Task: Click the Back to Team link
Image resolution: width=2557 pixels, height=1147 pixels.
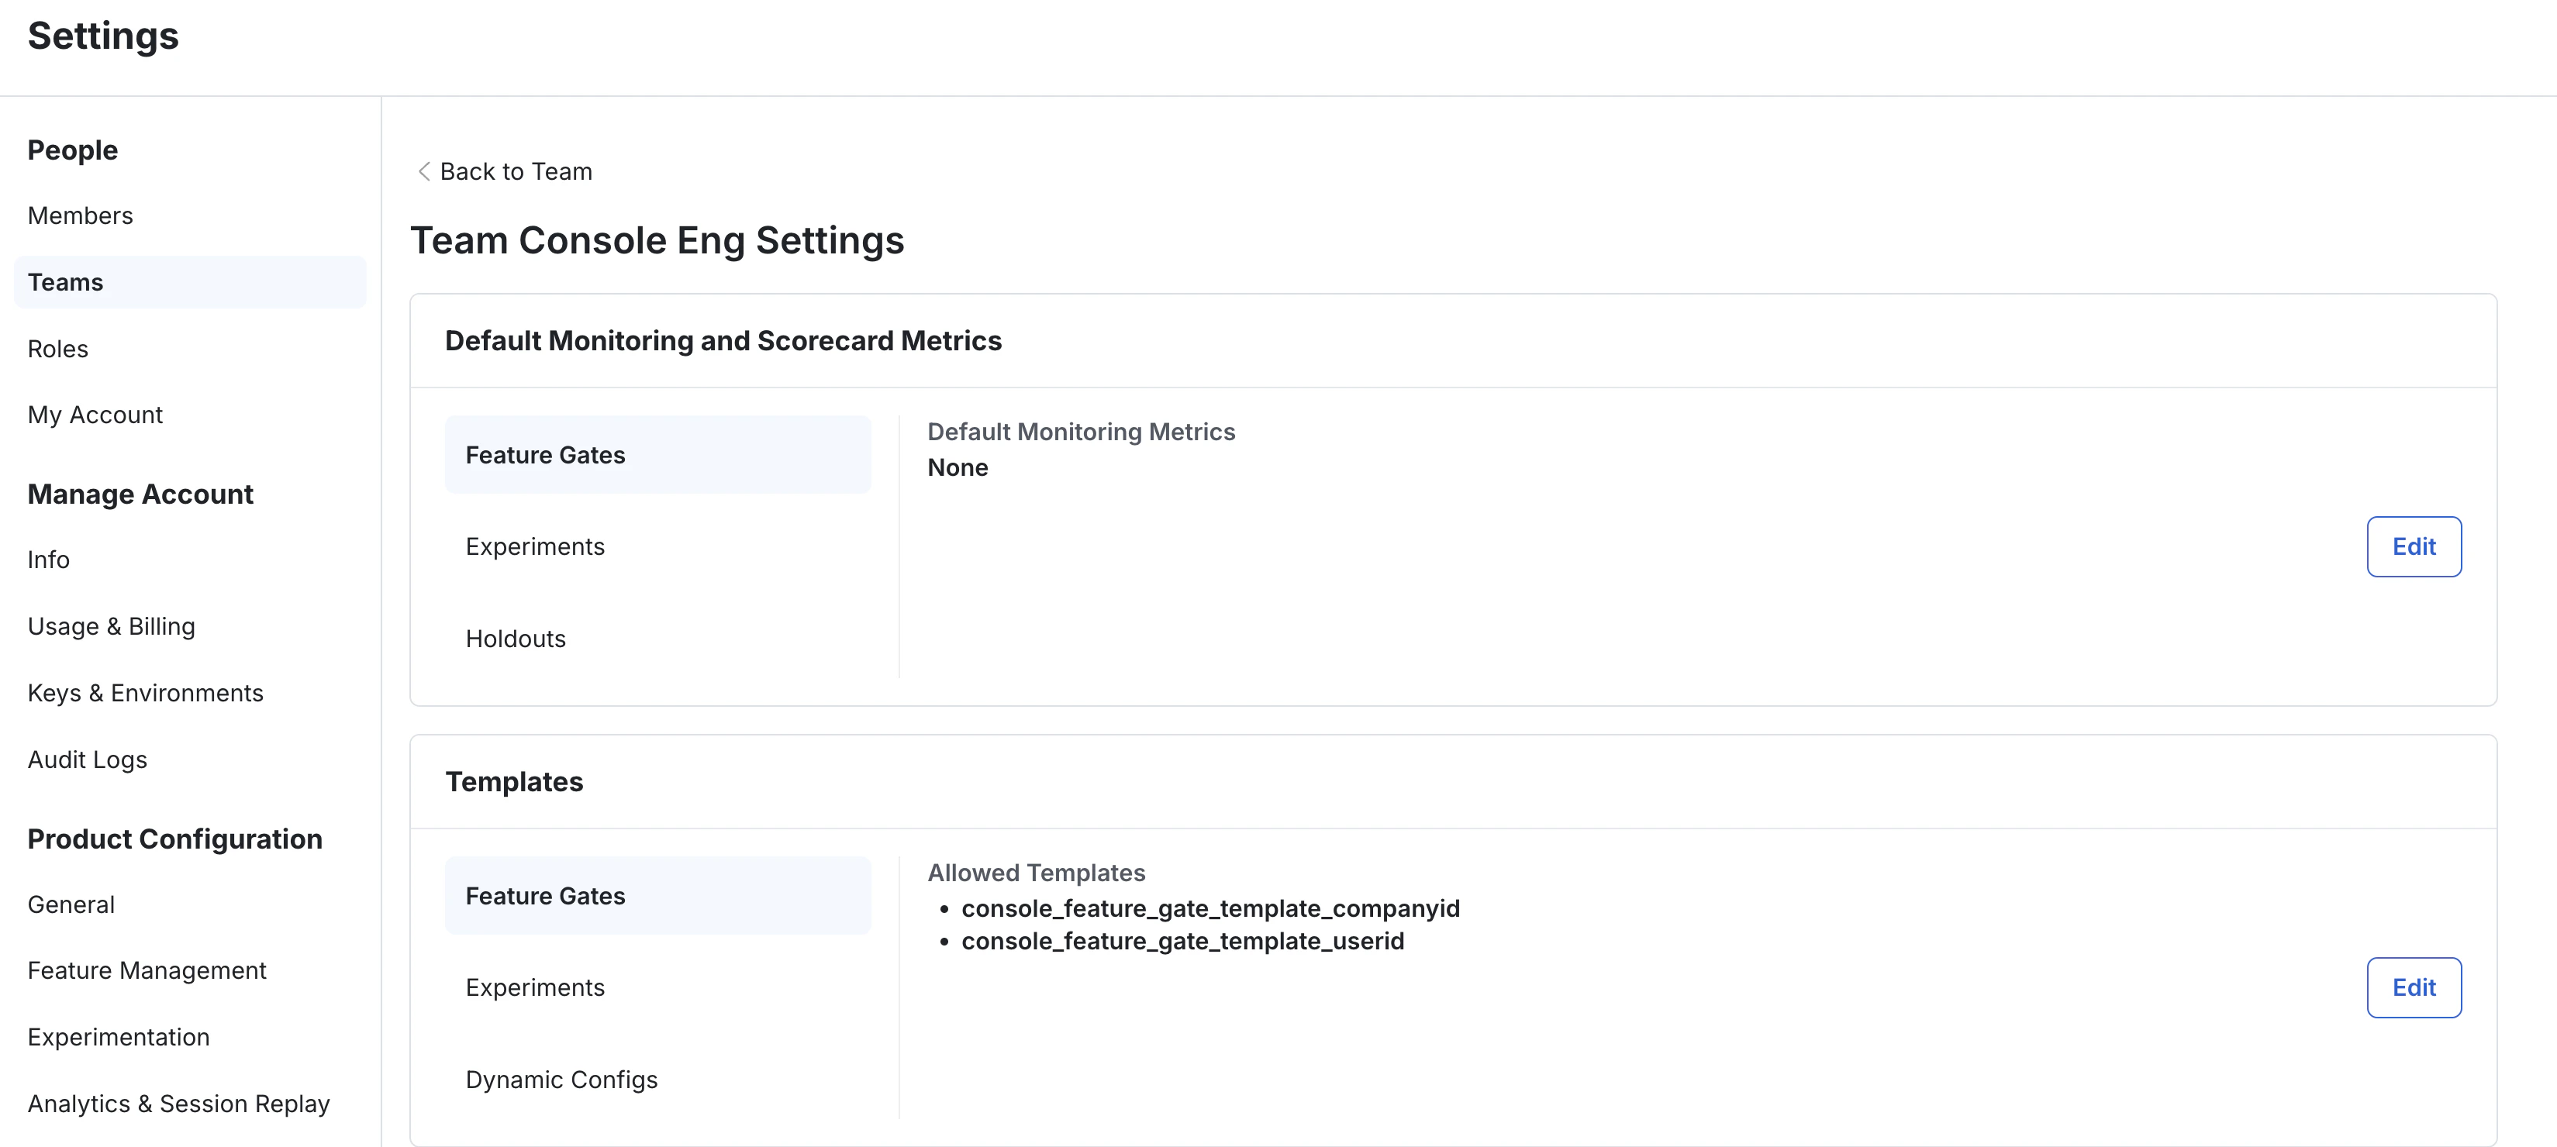Action: pos(515,170)
